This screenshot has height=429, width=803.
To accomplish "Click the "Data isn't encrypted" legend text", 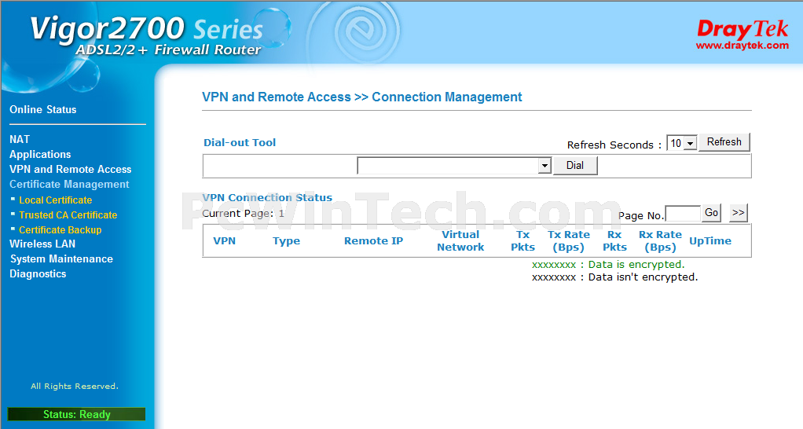I will 615,277.
